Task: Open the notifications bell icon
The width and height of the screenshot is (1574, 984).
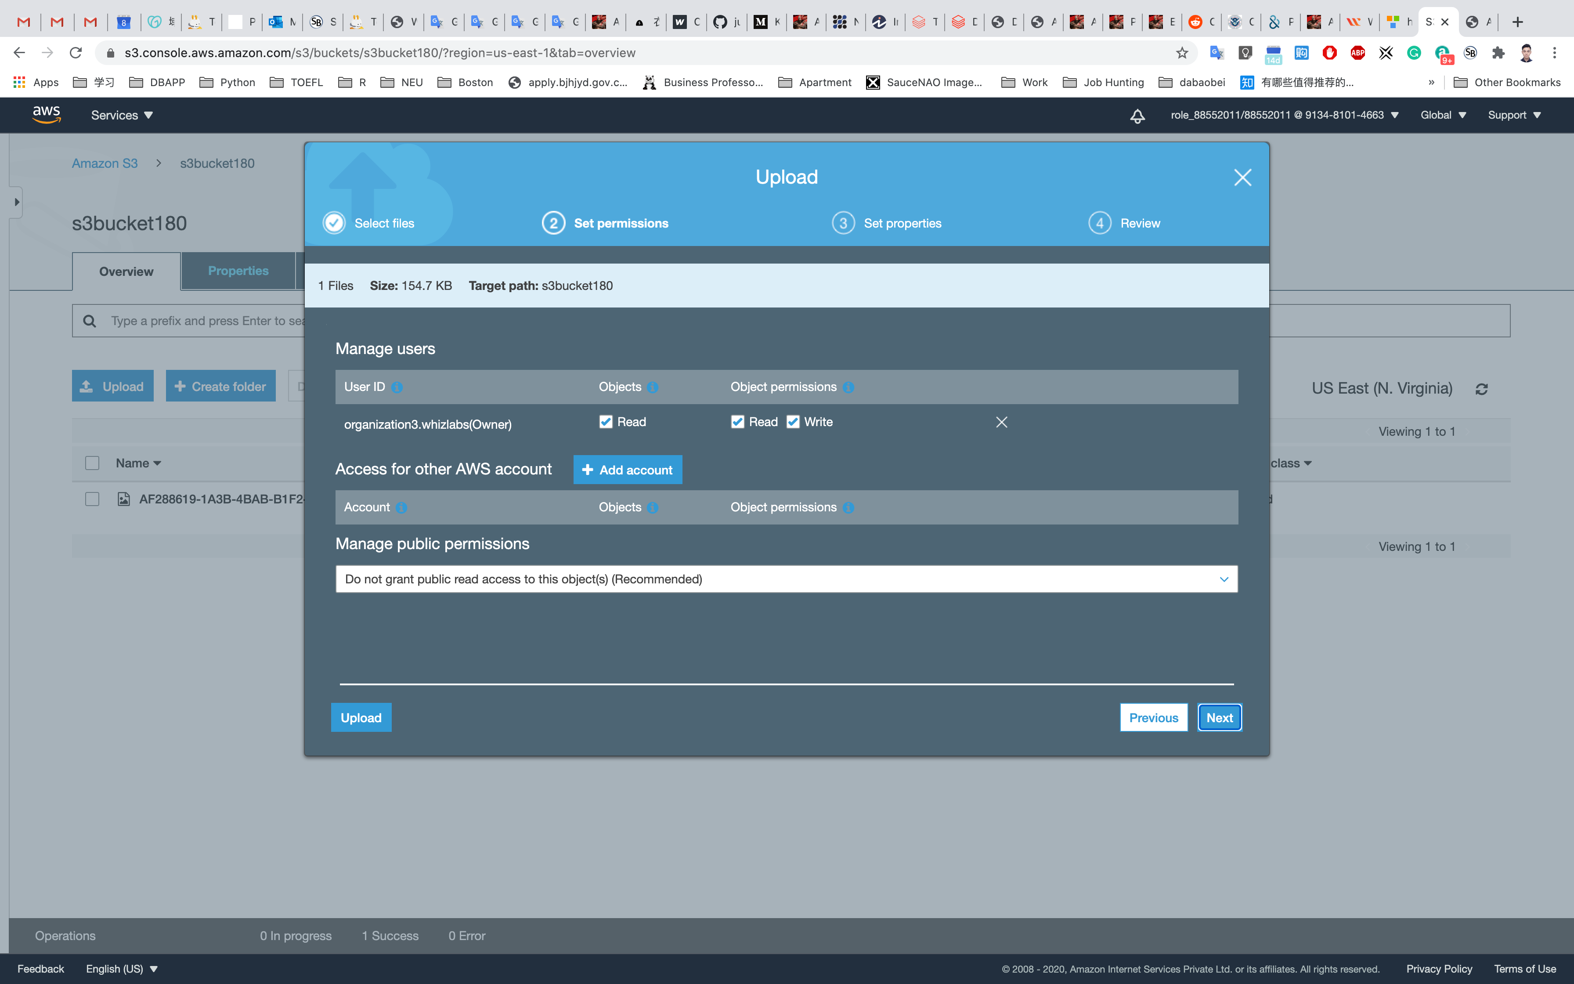Action: (x=1137, y=116)
